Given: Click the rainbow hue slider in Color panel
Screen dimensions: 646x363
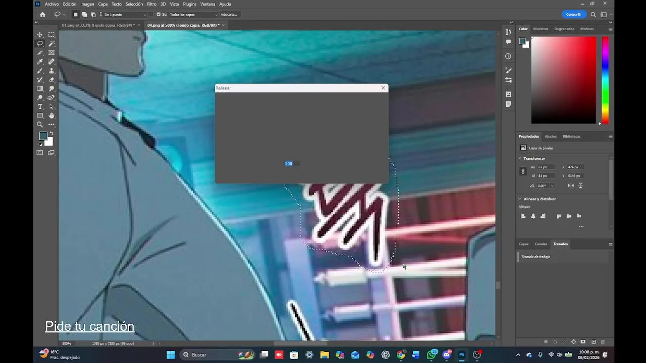Looking at the screenshot, I should tap(605, 80).
